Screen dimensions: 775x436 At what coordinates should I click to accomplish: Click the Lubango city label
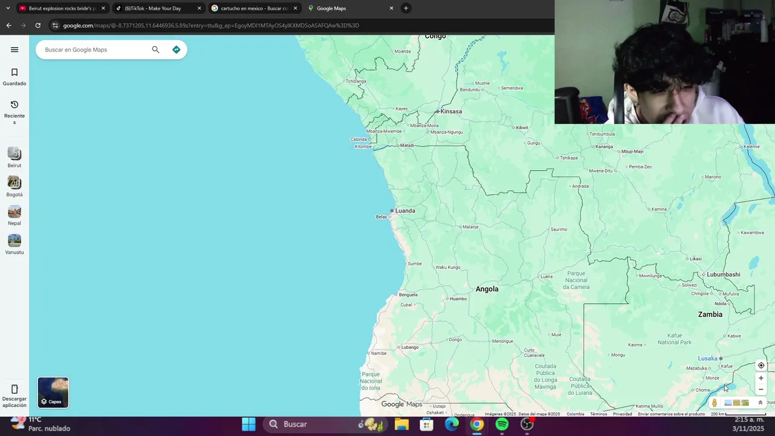[410, 348]
